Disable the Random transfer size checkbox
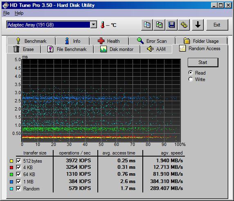 pos(18,189)
